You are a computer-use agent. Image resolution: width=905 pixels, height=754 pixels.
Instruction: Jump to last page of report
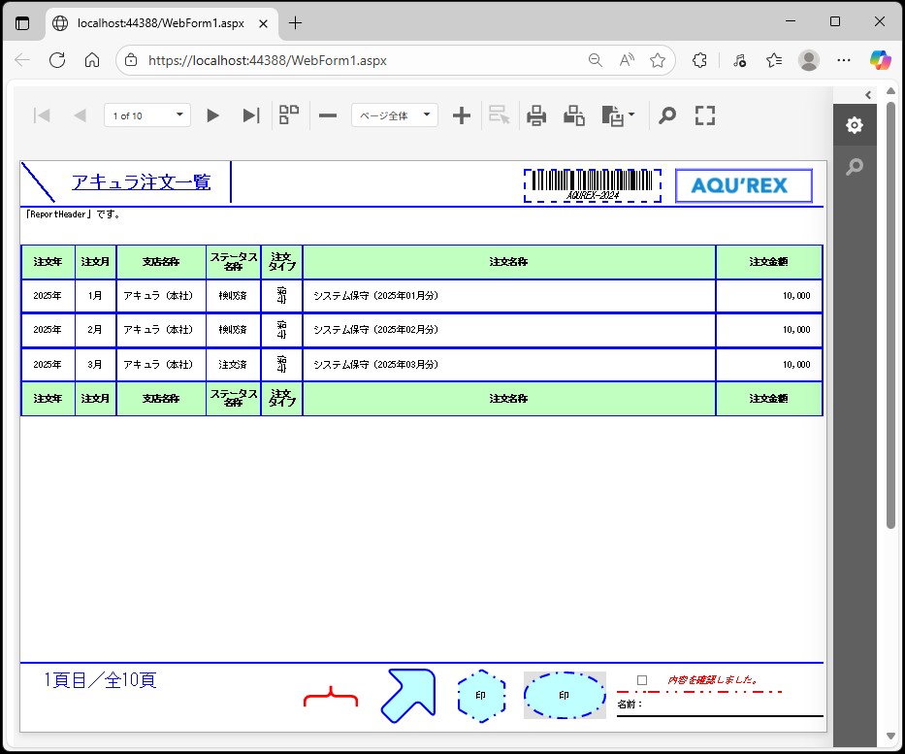click(x=250, y=115)
